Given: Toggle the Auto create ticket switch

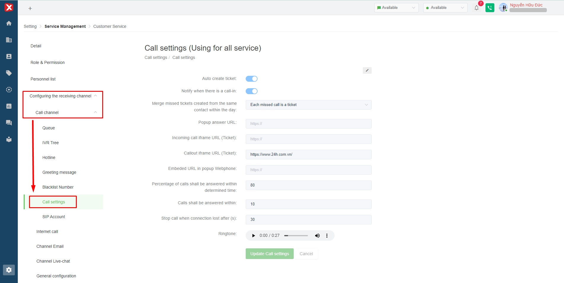Looking at the screenshot, I should [251, 79].
